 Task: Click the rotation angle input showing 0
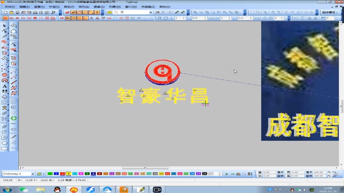coord(330,18)
